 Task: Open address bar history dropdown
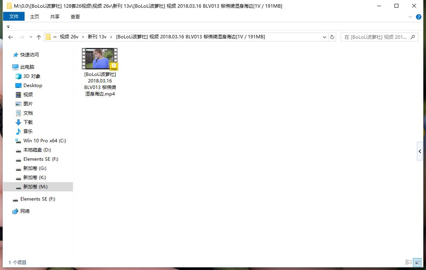click(324, 37)
